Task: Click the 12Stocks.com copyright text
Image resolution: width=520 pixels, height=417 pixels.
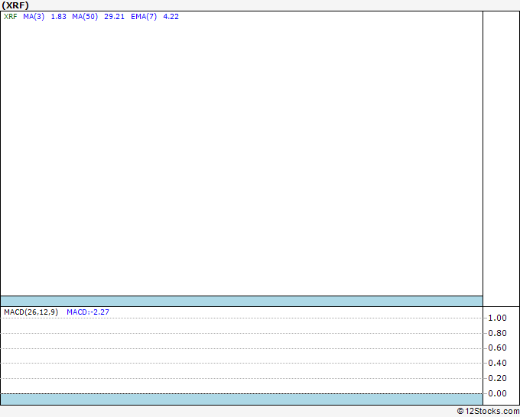Action: (488, 411)
